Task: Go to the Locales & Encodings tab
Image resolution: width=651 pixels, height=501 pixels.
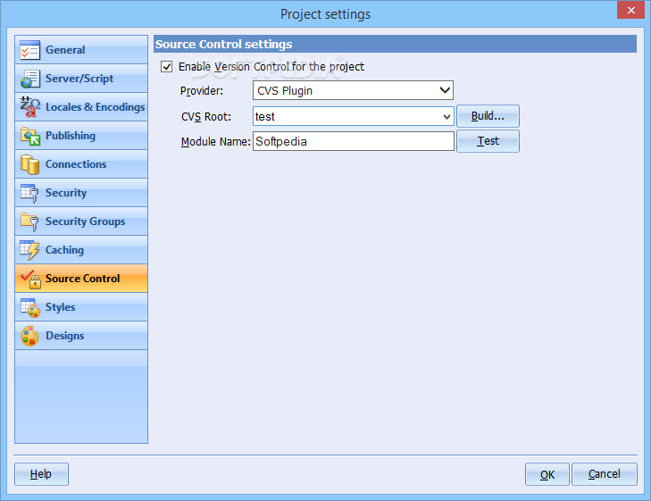Action: point(81,107)
